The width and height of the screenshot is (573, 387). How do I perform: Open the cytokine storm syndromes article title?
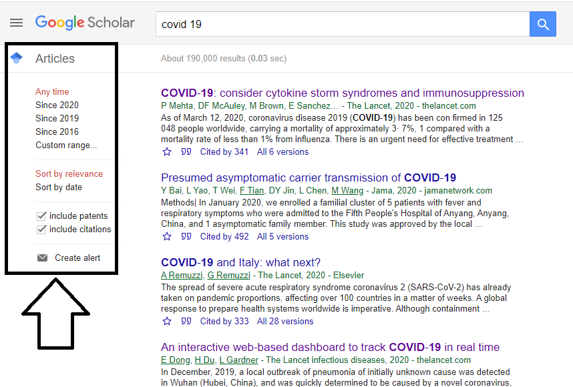point(343,93)
